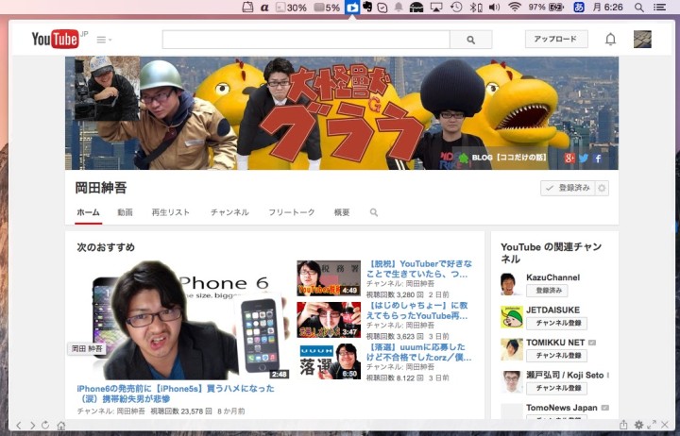
Task: Open the iPhone6の発売前に video title link
Action: [176, 394]
